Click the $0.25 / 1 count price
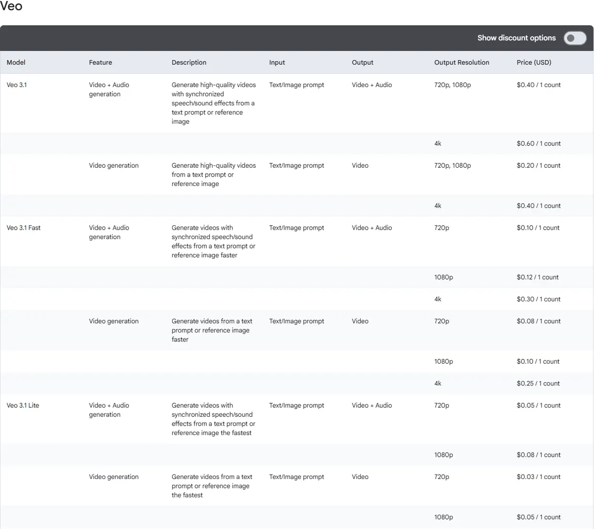The width and height of the screenshot is (594, 529). (x=538, y=384)
